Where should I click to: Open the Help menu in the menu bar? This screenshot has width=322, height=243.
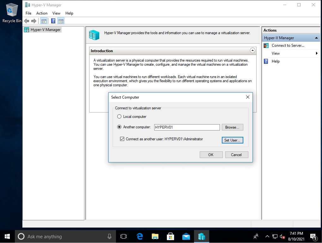coord(69,13)
